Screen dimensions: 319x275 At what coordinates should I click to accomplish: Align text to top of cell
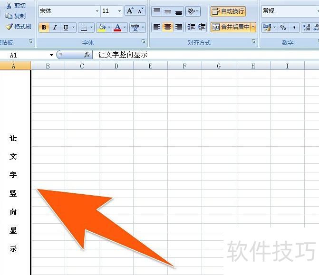157,11
